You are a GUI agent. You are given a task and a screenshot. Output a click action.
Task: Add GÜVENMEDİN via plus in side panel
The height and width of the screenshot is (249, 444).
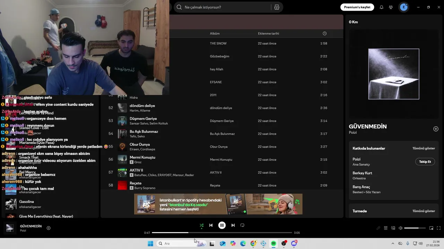436,129
